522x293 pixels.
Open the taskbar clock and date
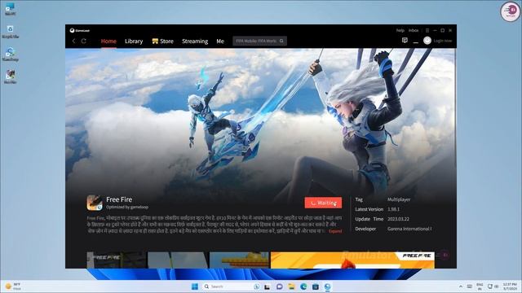point(510,286)
